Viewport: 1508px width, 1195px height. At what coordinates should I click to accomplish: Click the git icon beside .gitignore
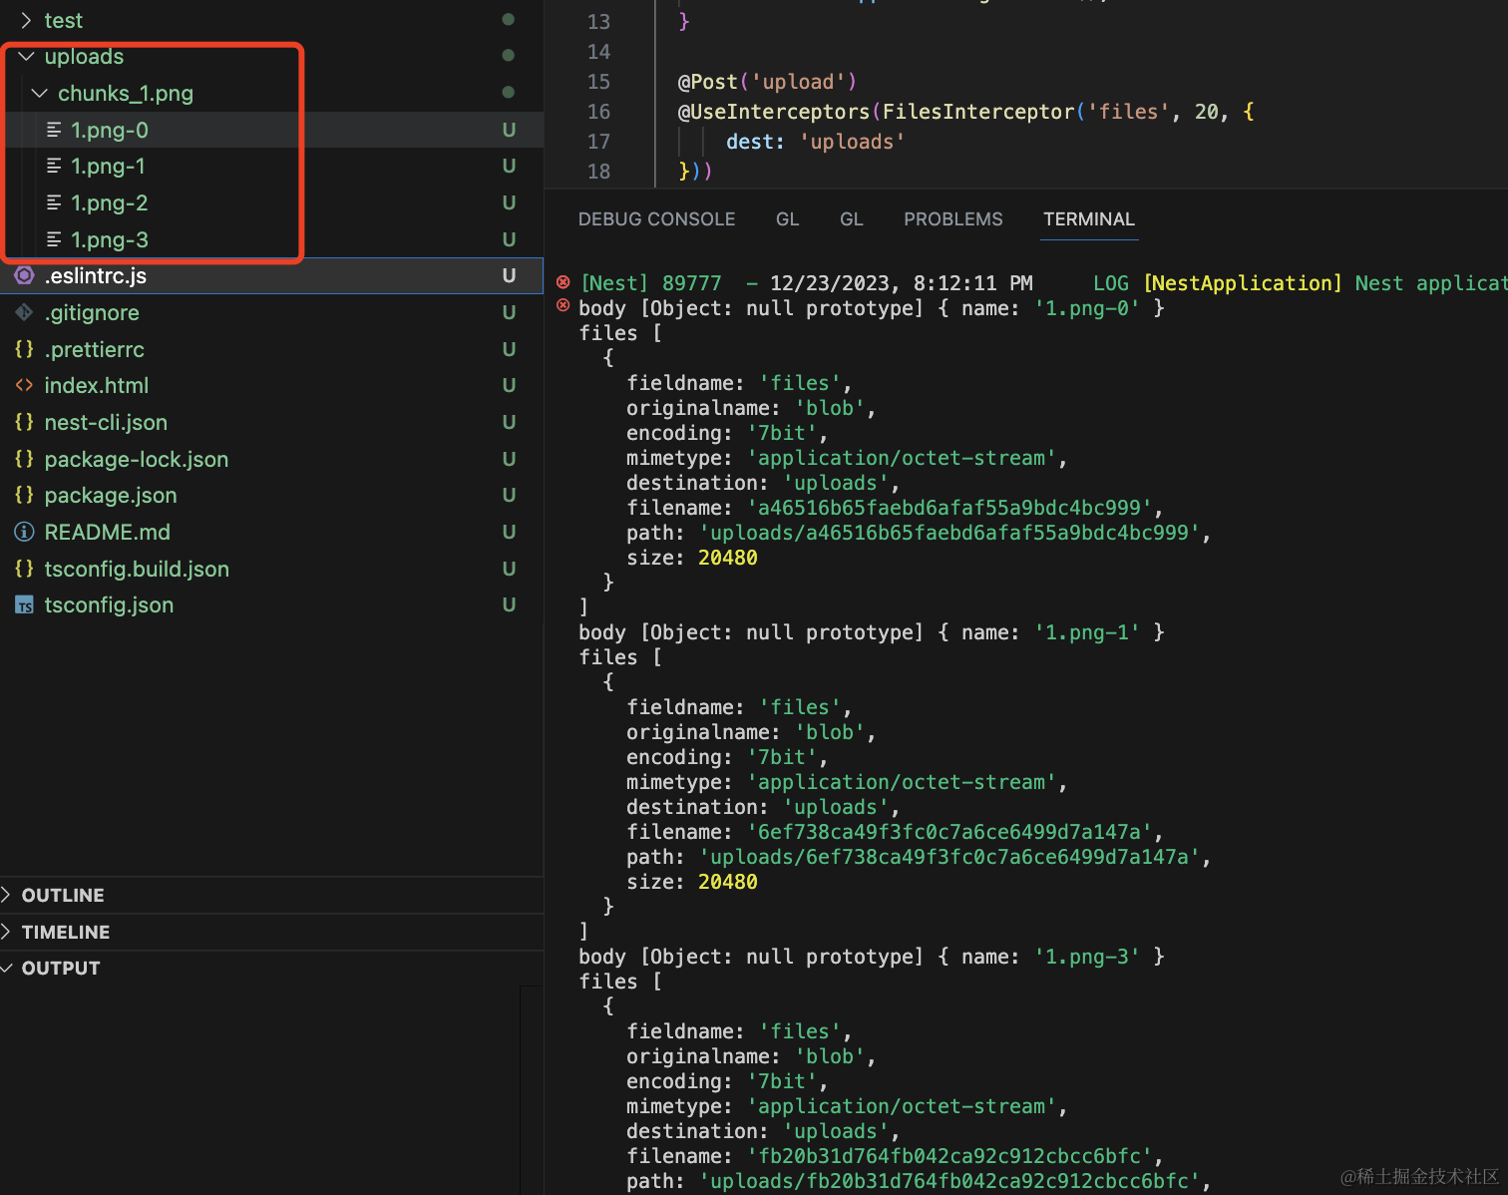[x=24, y=313]
